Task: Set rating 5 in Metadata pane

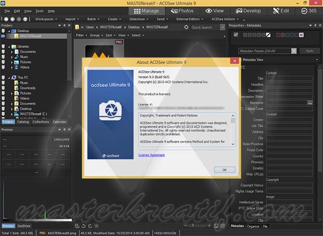Action: pyautogui.click(x=263, y=35)
